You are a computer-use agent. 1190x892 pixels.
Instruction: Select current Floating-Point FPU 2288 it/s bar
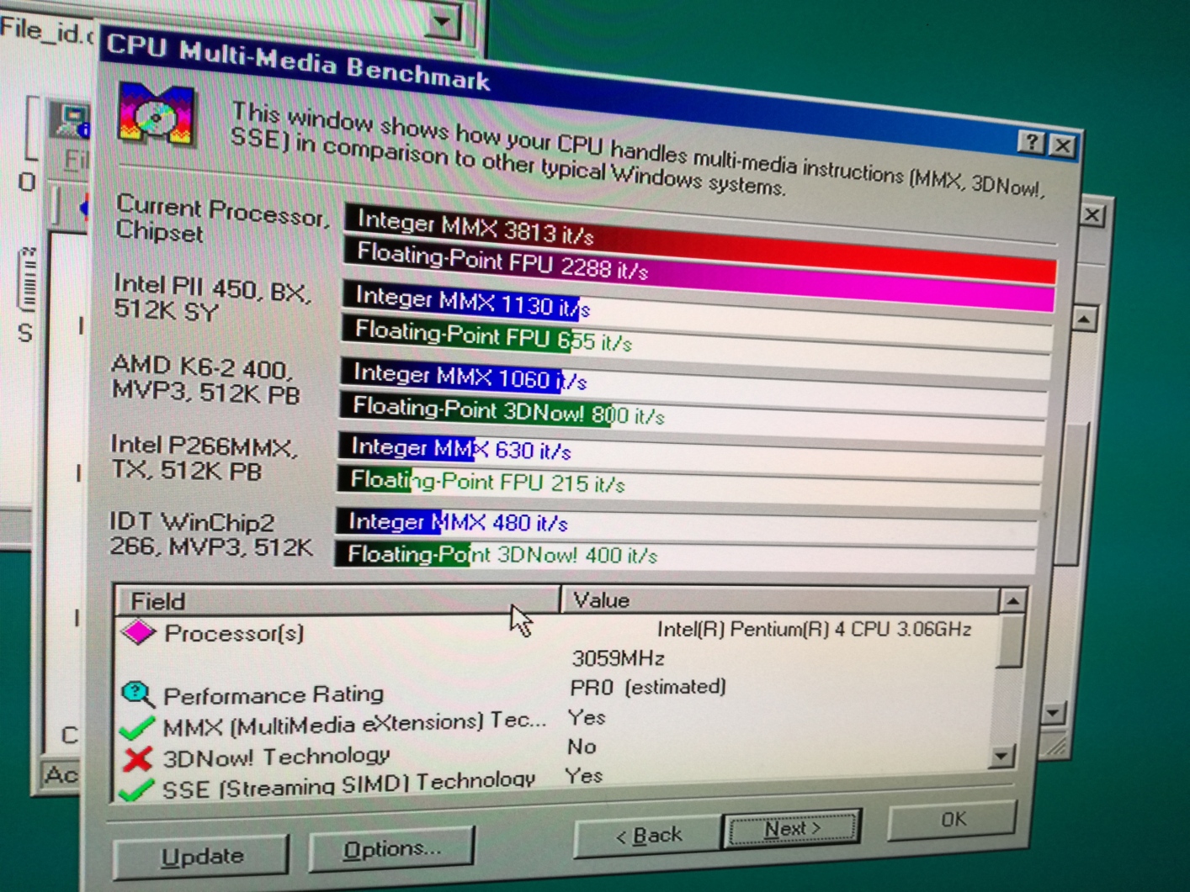point(699,274)
